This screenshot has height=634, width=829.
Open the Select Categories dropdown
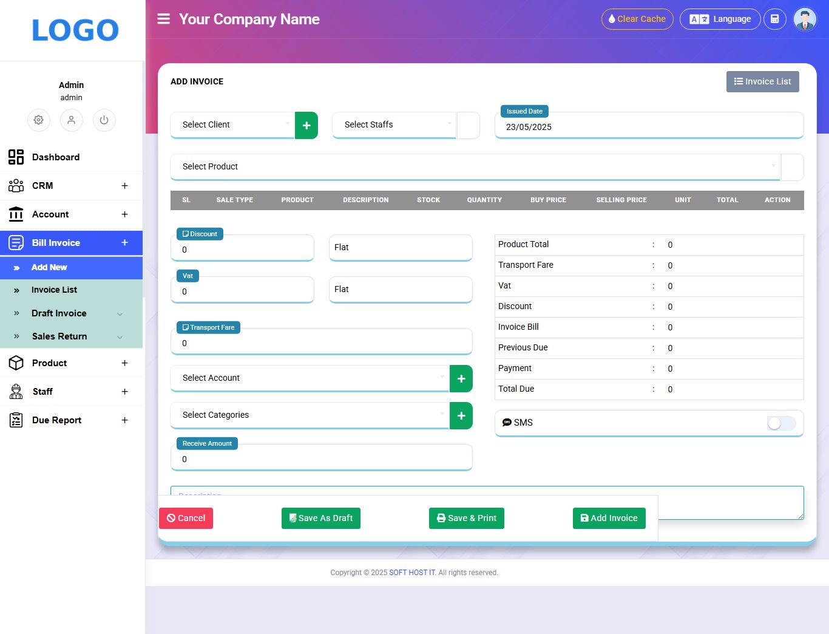(310, 415)
